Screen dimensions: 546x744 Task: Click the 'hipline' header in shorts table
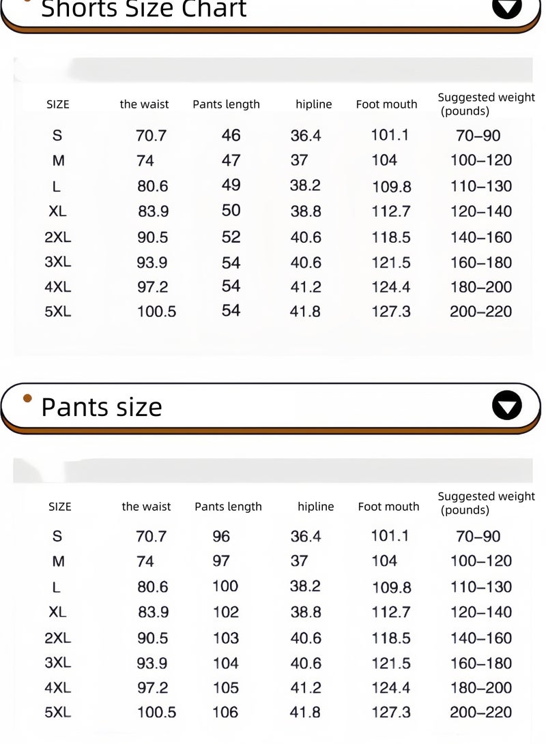pyautogui.click(x=314, y=104)
